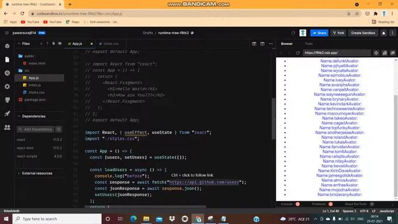Open index.js in file tree
The image size is (398, 224).
point(35,85)
